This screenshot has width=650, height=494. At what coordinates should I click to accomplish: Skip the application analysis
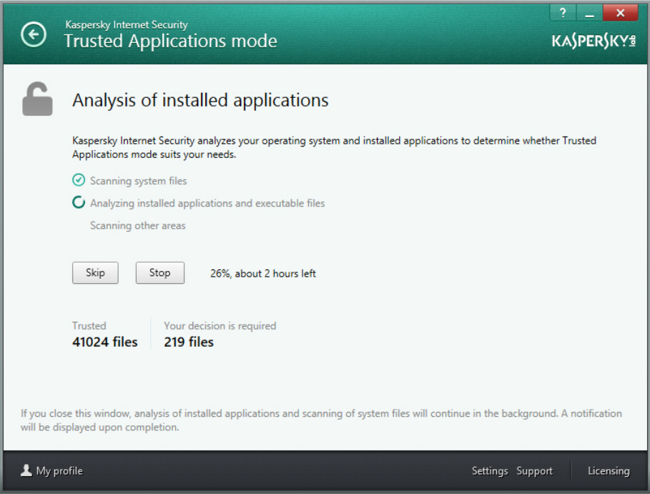pyautogui.click(x=95, y=272)
